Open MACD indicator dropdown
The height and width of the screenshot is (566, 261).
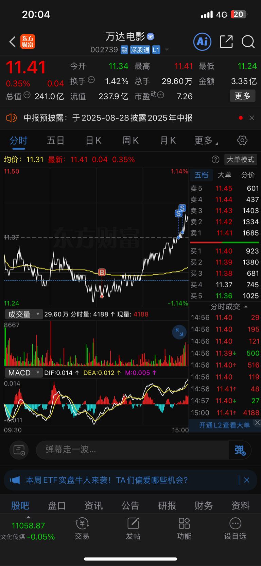click(23, 373)
